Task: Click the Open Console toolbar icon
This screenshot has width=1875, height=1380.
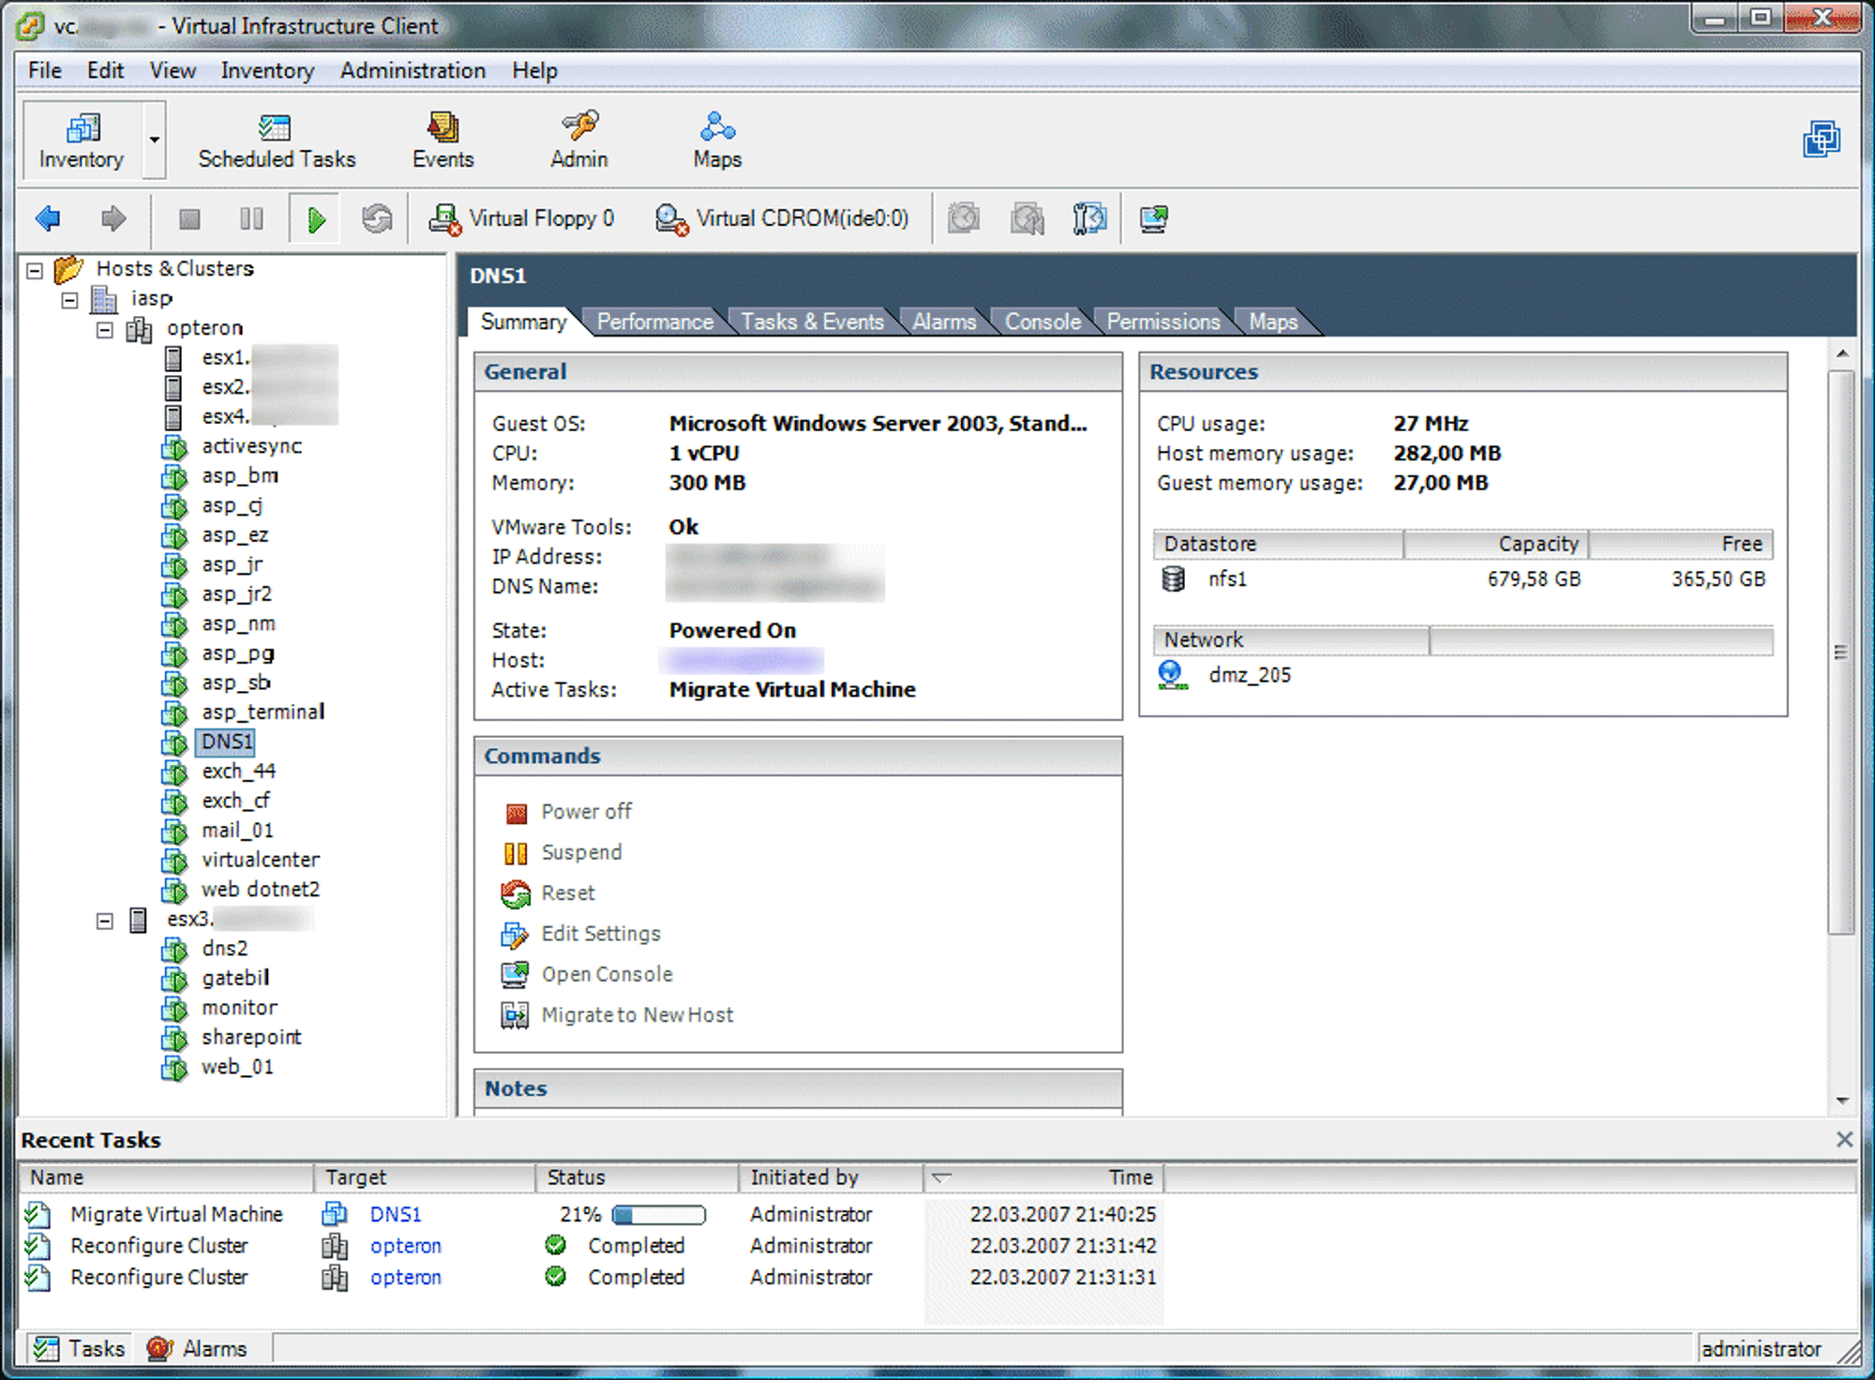Action: (x=1153, y=219)
